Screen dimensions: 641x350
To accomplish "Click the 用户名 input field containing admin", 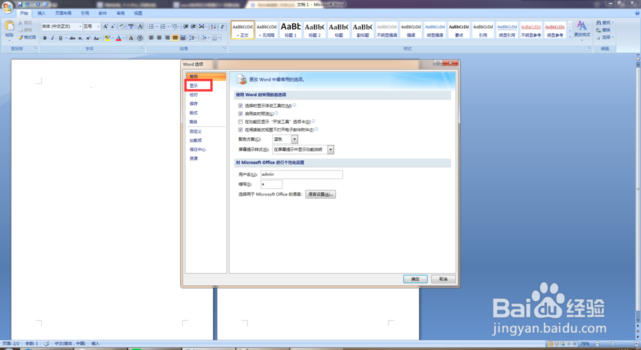I will point(302,174).
